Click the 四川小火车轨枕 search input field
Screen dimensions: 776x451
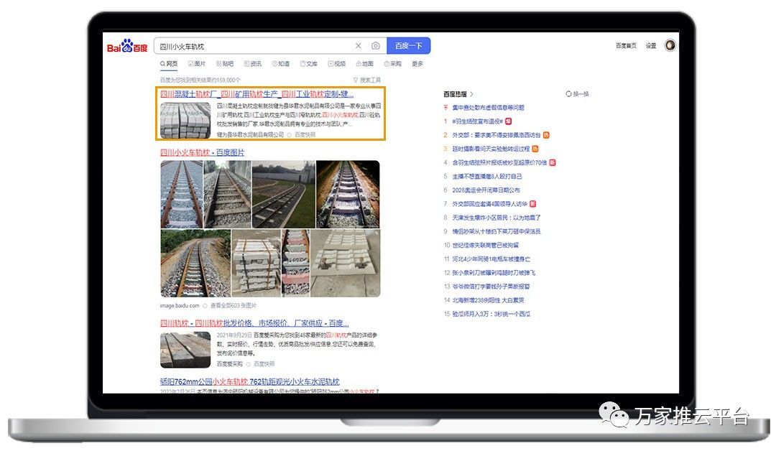[251, 46]
